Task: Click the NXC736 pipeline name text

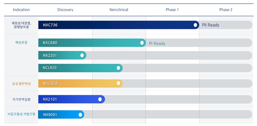Action: click(50, 25)
